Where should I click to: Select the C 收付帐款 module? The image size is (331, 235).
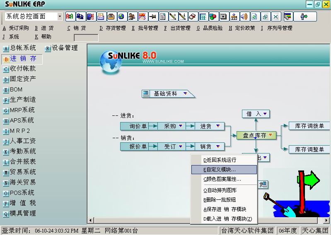tap(19, 69)
